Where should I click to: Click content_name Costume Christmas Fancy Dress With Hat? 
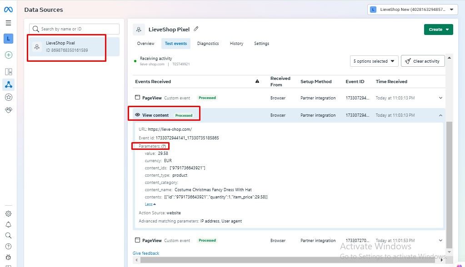198,190
